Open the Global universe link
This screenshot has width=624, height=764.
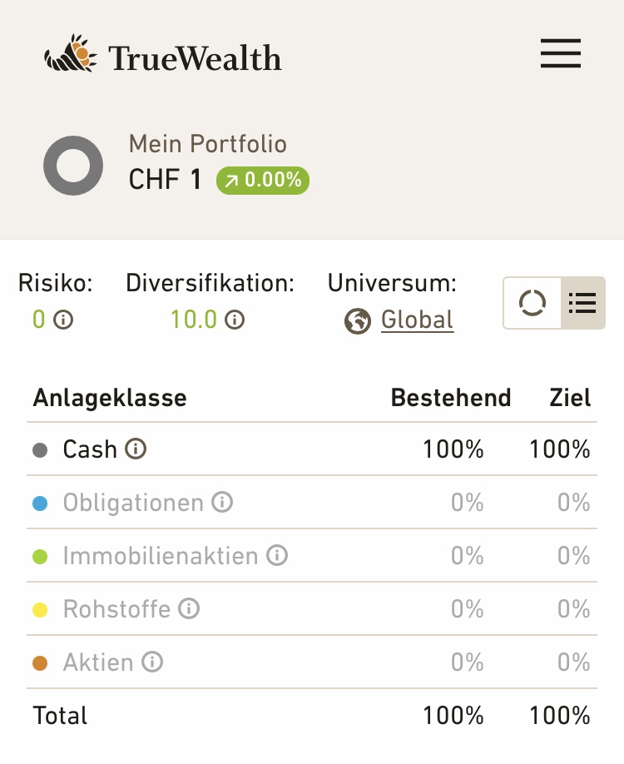tap(417, 320)
